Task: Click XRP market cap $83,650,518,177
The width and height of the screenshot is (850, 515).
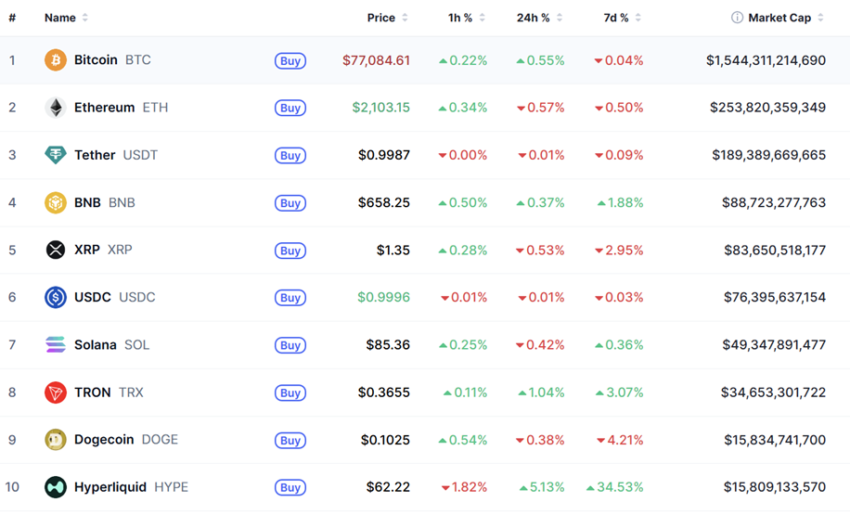Action: click(x=775, y=250)
